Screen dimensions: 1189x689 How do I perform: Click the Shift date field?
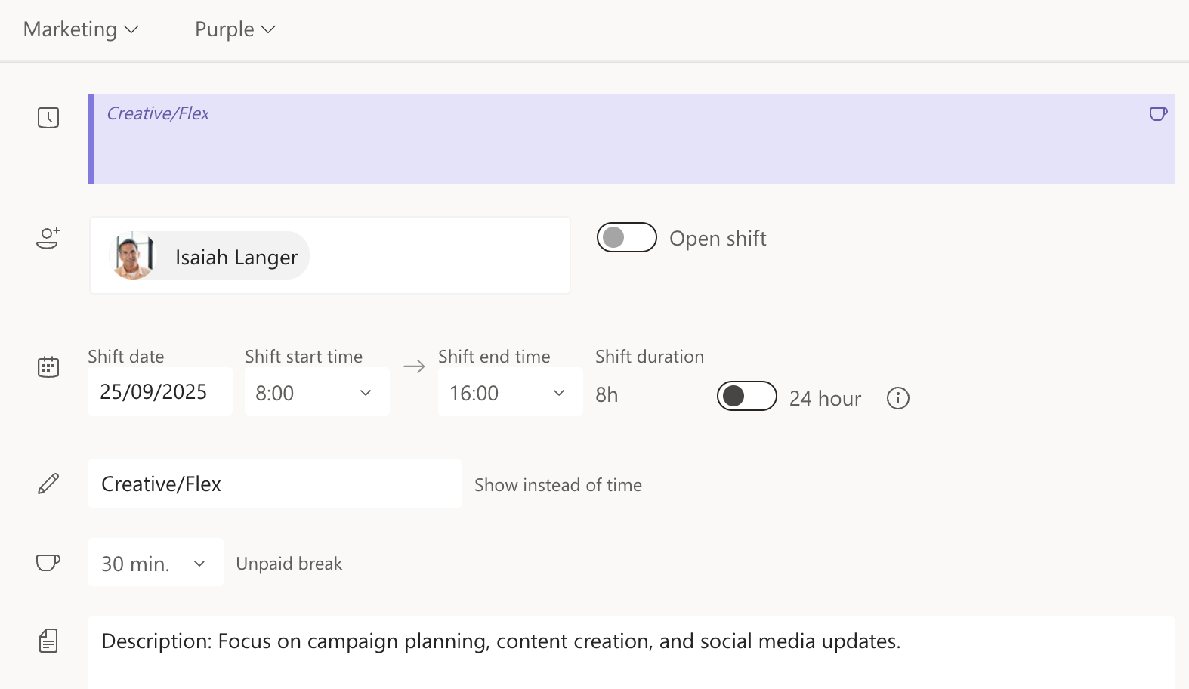159,392
